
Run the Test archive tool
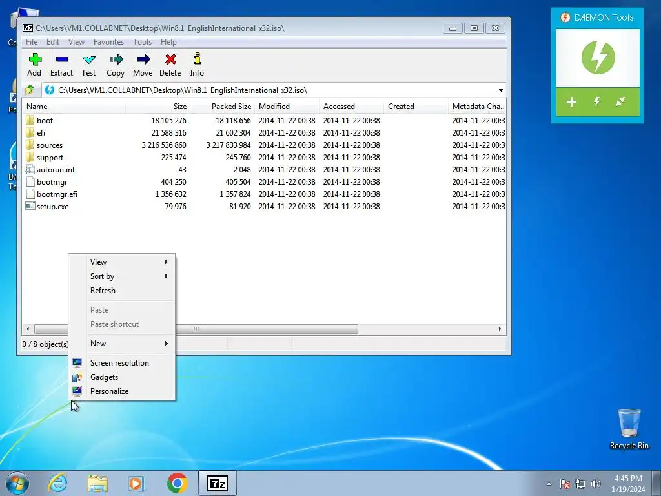click(x=88, y=65)
